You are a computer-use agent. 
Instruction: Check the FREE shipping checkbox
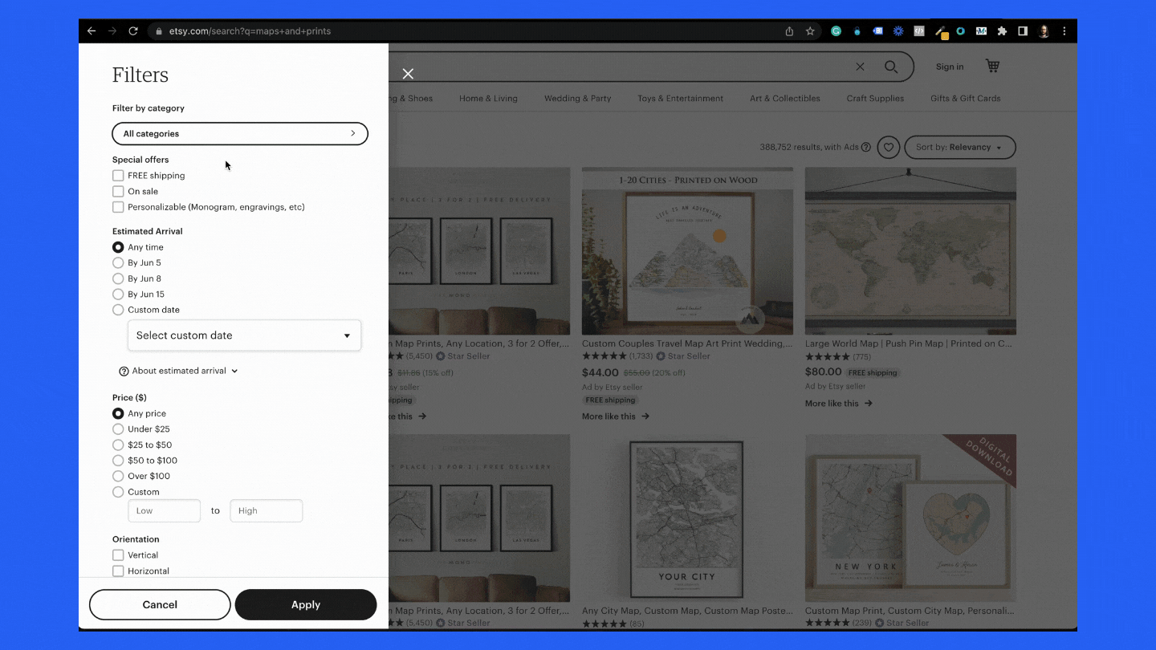tap(118, 176)
